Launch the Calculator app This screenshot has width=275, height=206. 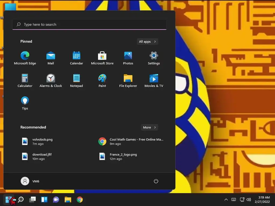25,80
